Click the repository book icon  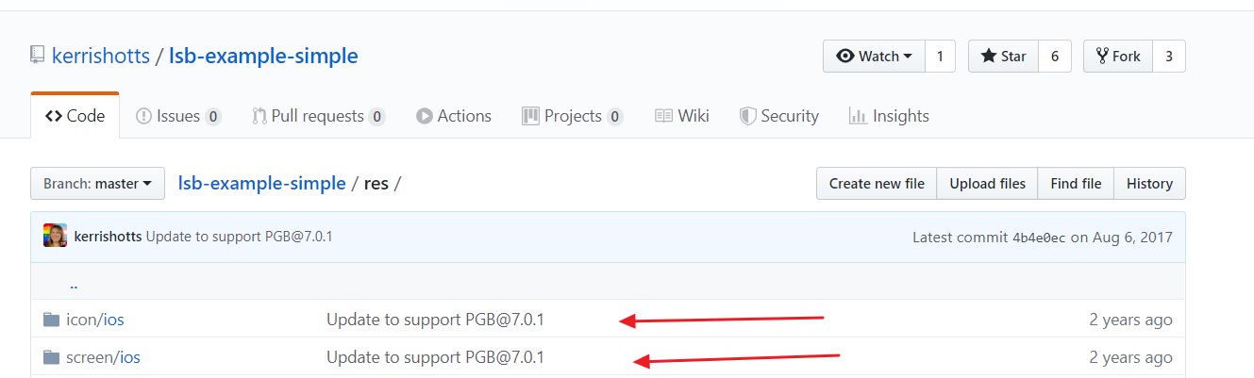tap(37, 56)
